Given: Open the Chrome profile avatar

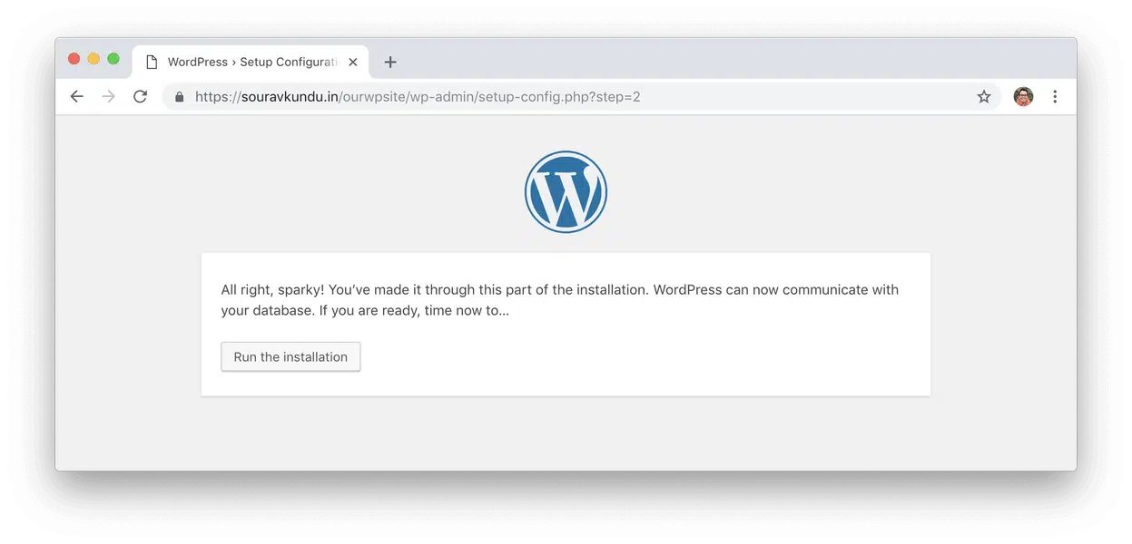Looking at the screenshot, I should tap(1023, 96).
